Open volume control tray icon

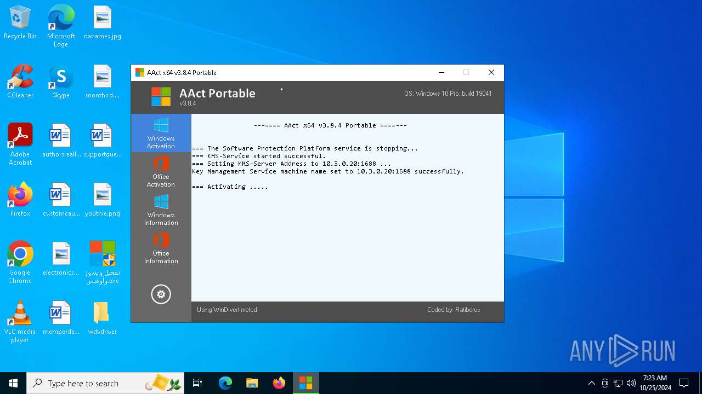pyautogui.click(x=631, y=383)
